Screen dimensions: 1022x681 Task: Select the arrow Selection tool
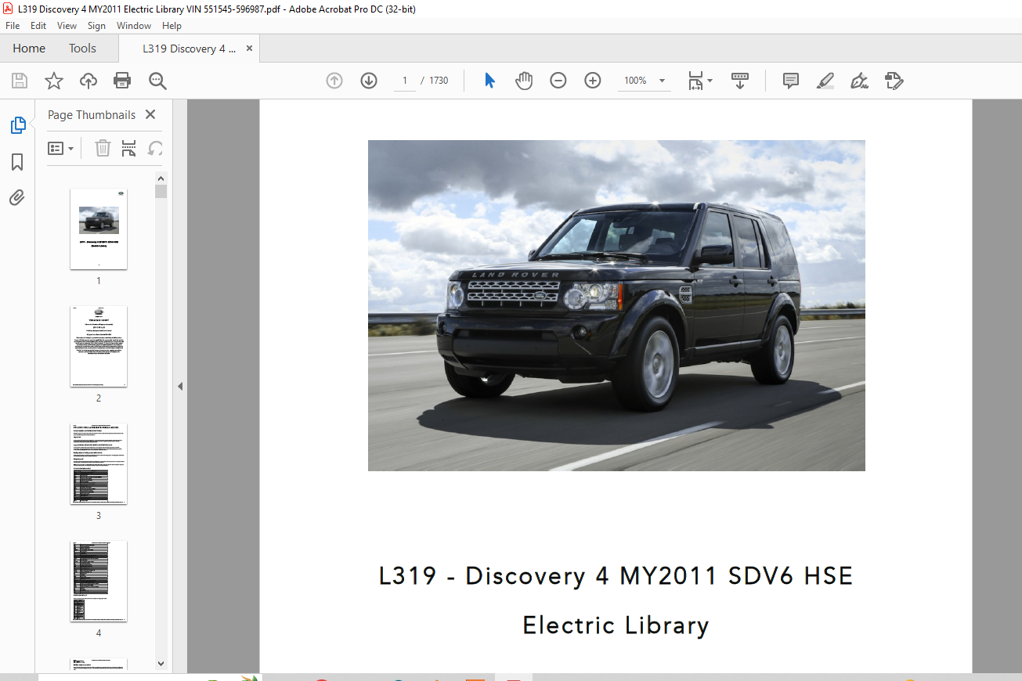pos(489,81)
